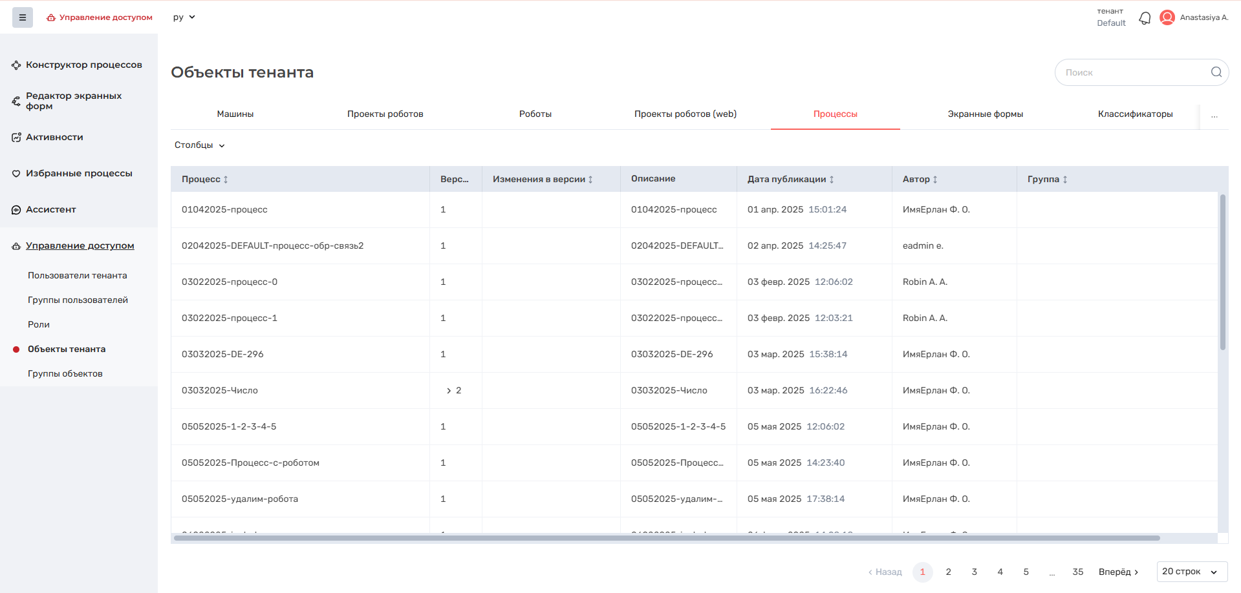Open the notifications bell
Image resolution: width=1241 pixels, height=593 pixels.
click(1145, 18)
